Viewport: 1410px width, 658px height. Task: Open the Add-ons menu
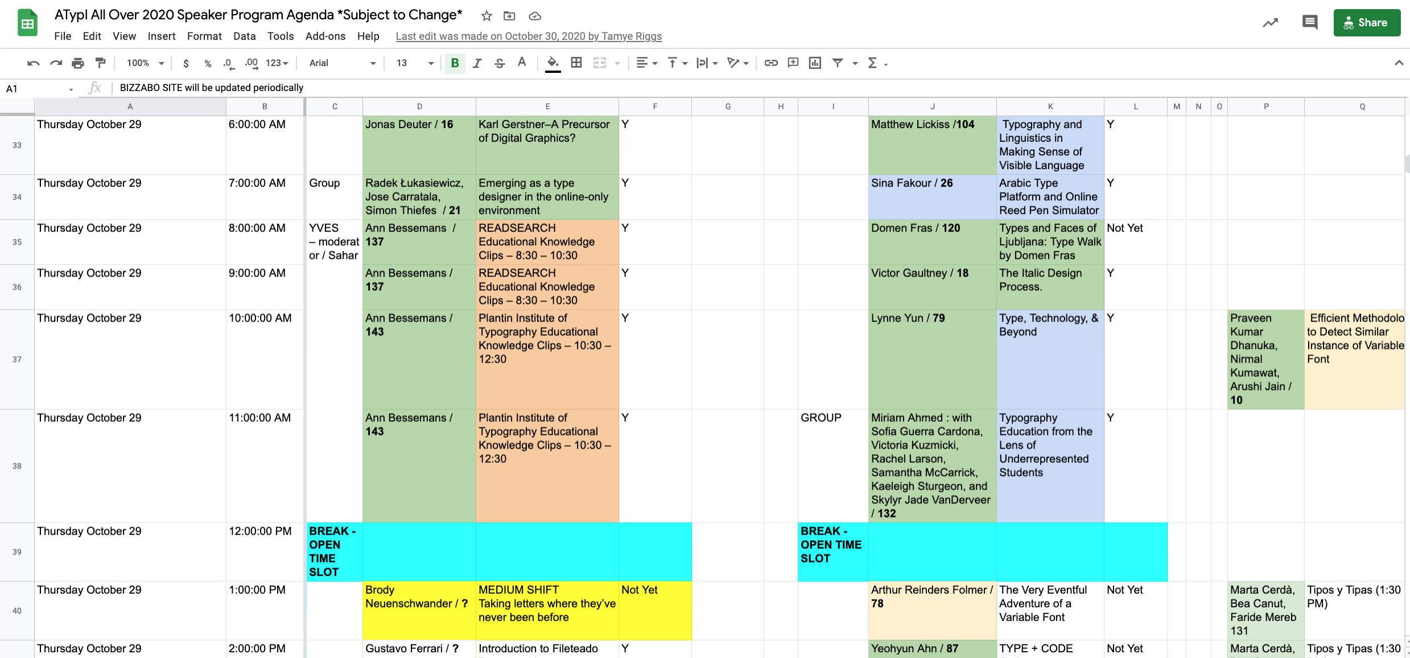click(x=325, y=36)
